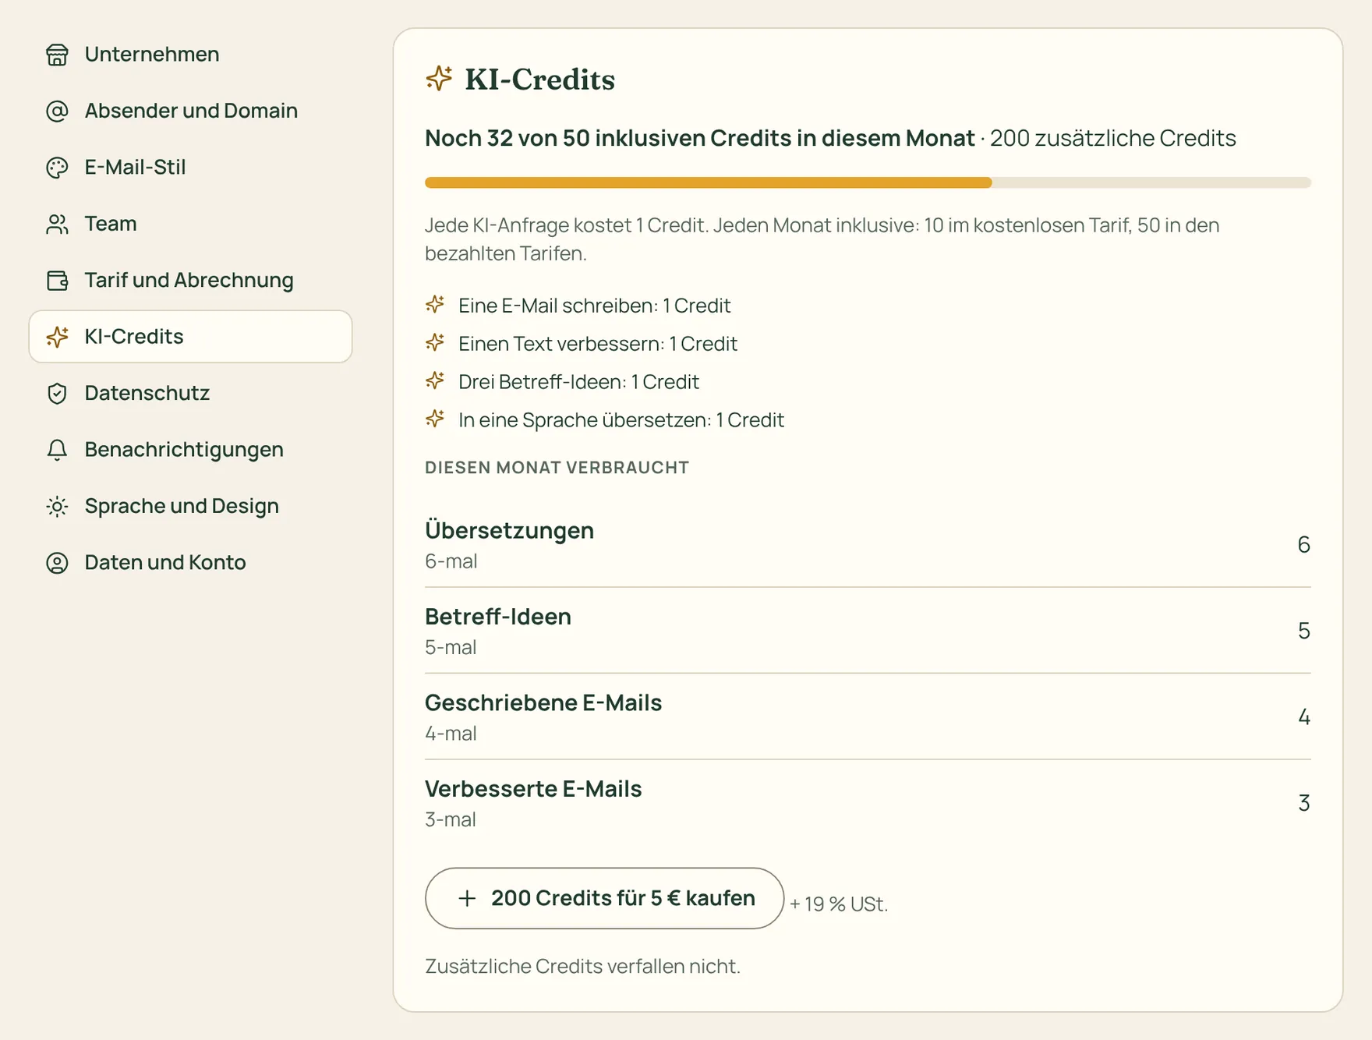Click the at-sign icon for Absender und Domain
This screenshot has height=1040, width=1372.
[x=57, y=111]
